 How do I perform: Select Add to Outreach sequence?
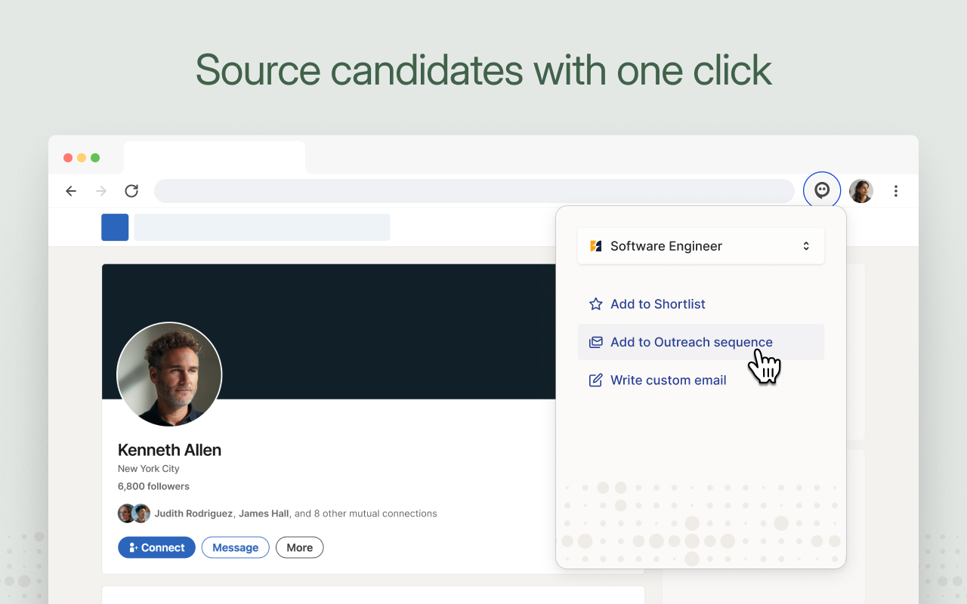690,341
